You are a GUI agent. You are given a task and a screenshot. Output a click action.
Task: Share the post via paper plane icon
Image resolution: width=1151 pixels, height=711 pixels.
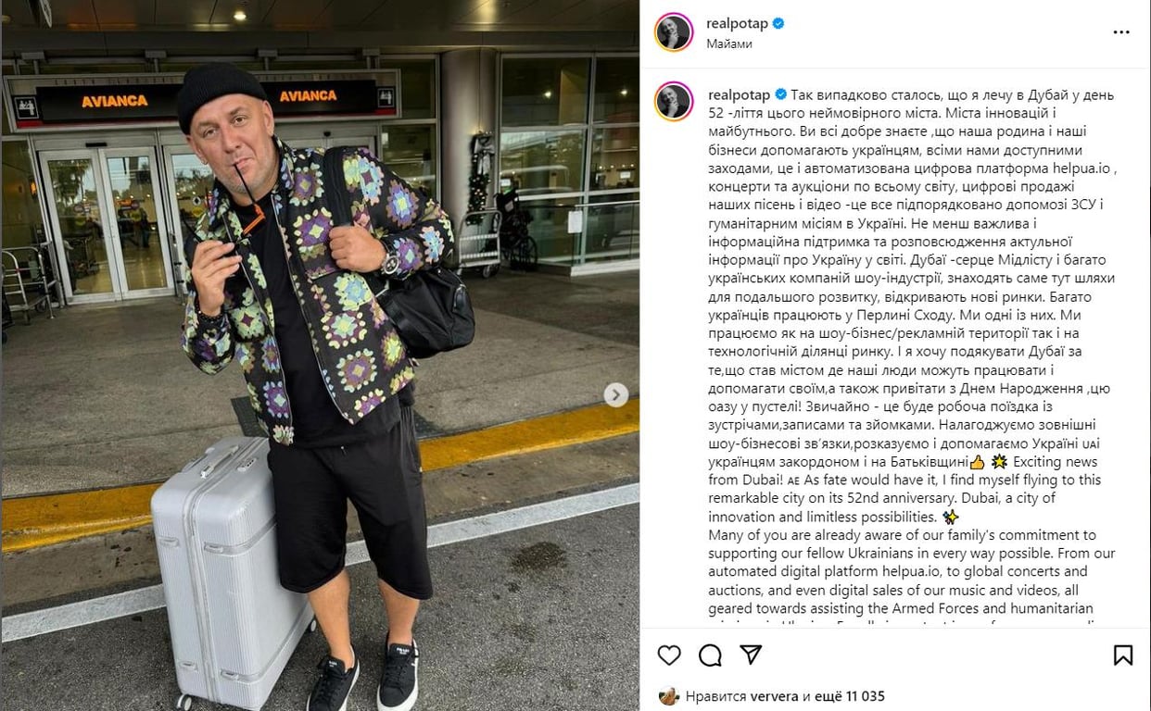751,655
